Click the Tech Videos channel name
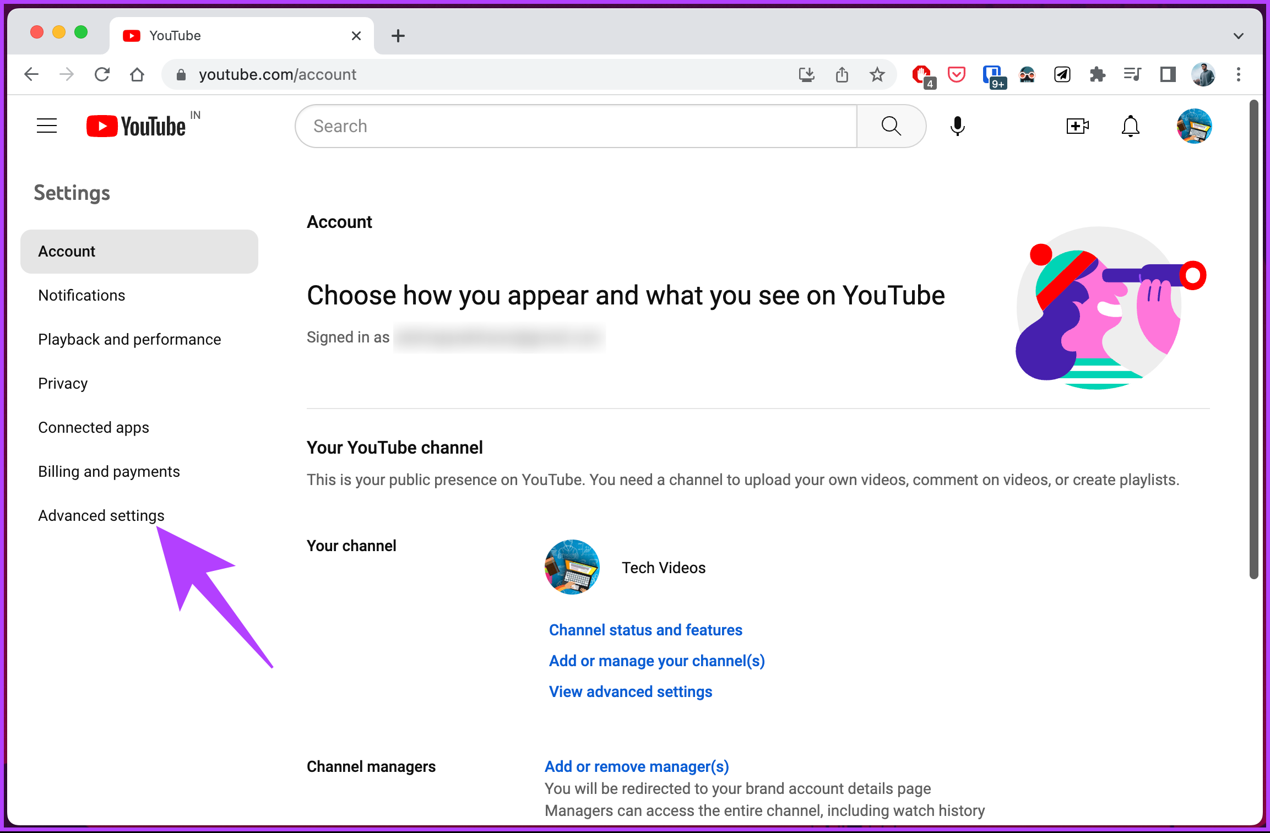 [x=664, y=568]
